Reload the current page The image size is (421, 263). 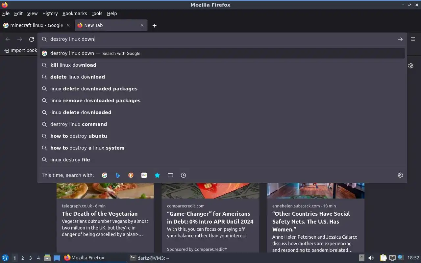(x=32, y=39)
